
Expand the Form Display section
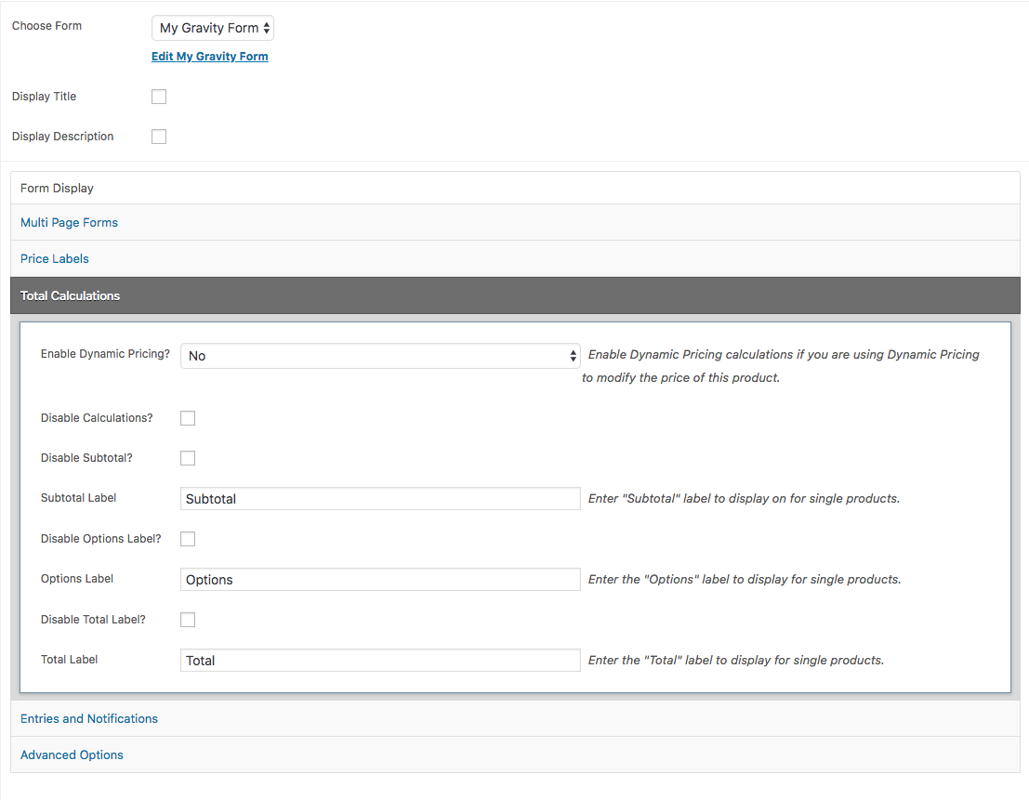click(515, 189)
